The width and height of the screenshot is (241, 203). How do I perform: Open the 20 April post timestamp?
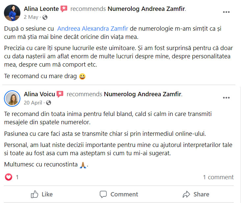point(33,102)
